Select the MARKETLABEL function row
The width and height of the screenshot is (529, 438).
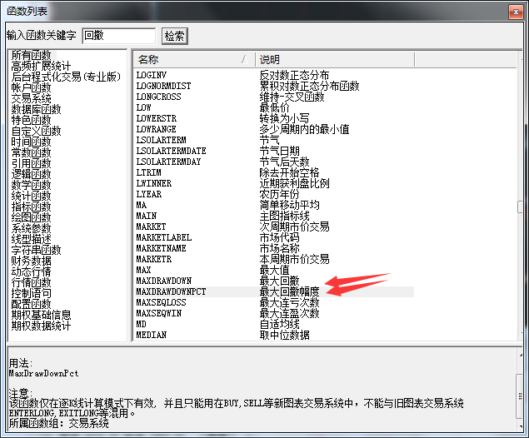(x=274, y=237)
